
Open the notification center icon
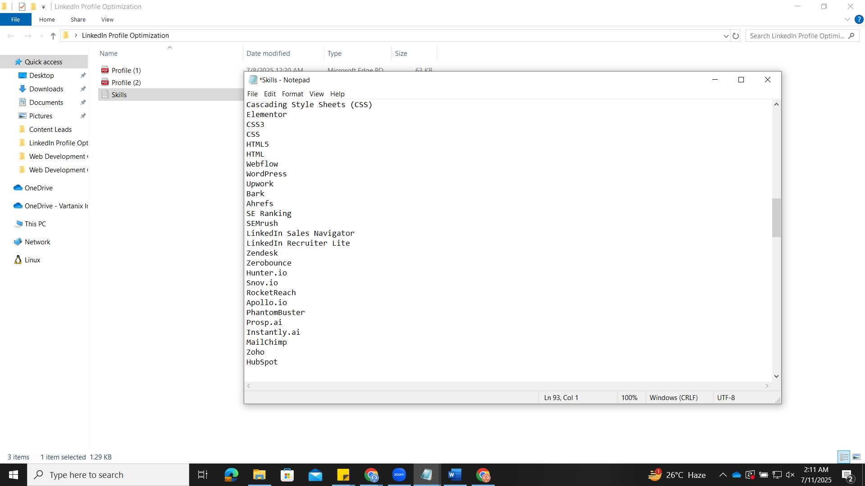tap(847, 475)
